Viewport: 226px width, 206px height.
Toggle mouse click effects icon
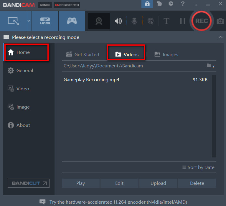[151, 21]
